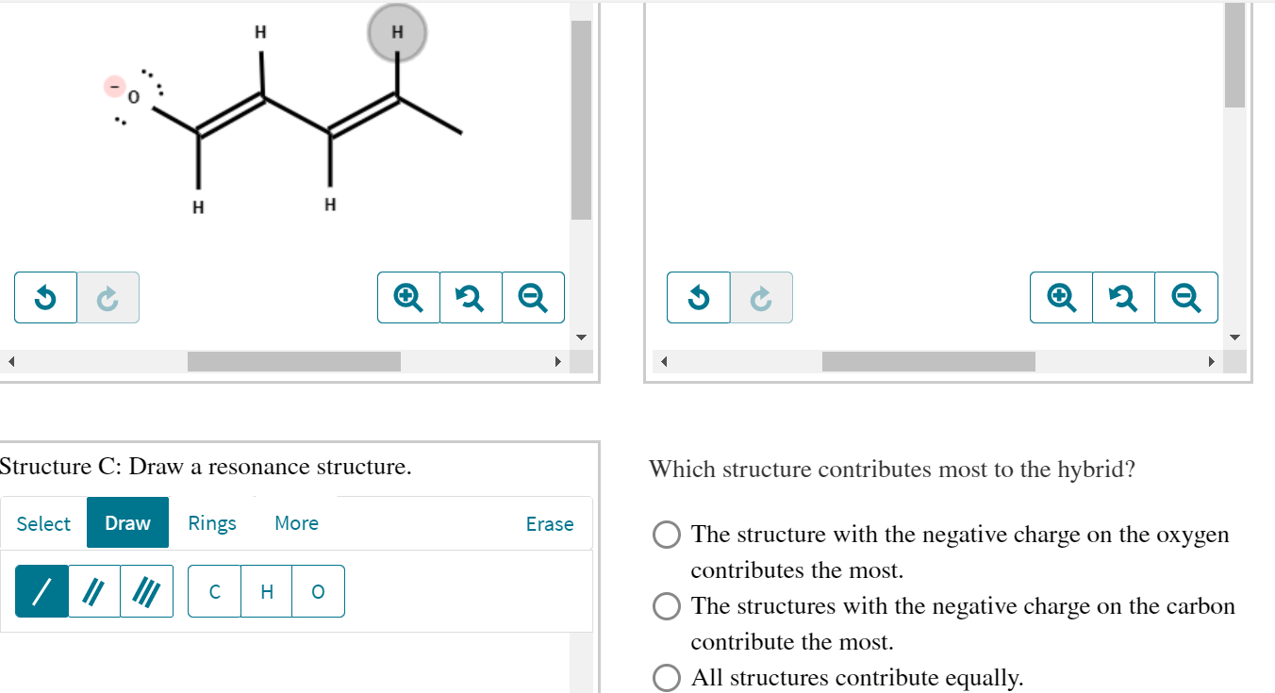This screenshot has width=1275, height=693.
Task: Open the More tools menu
Action: click(296, 522)
